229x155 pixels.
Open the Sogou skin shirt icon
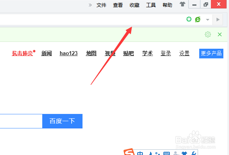click(x=184, y=153)
